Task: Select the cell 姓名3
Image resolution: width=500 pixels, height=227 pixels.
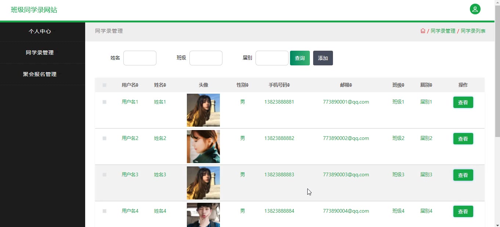Action: [x=160, y=175]
